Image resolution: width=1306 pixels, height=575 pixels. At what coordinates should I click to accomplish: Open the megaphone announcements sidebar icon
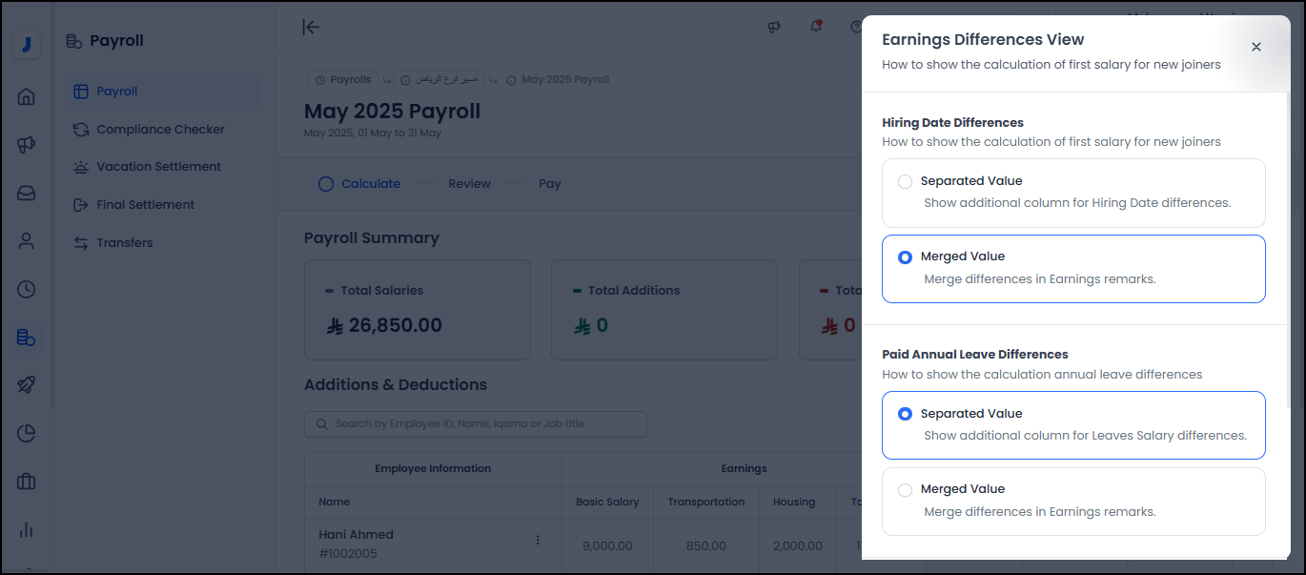pos(27,145)
